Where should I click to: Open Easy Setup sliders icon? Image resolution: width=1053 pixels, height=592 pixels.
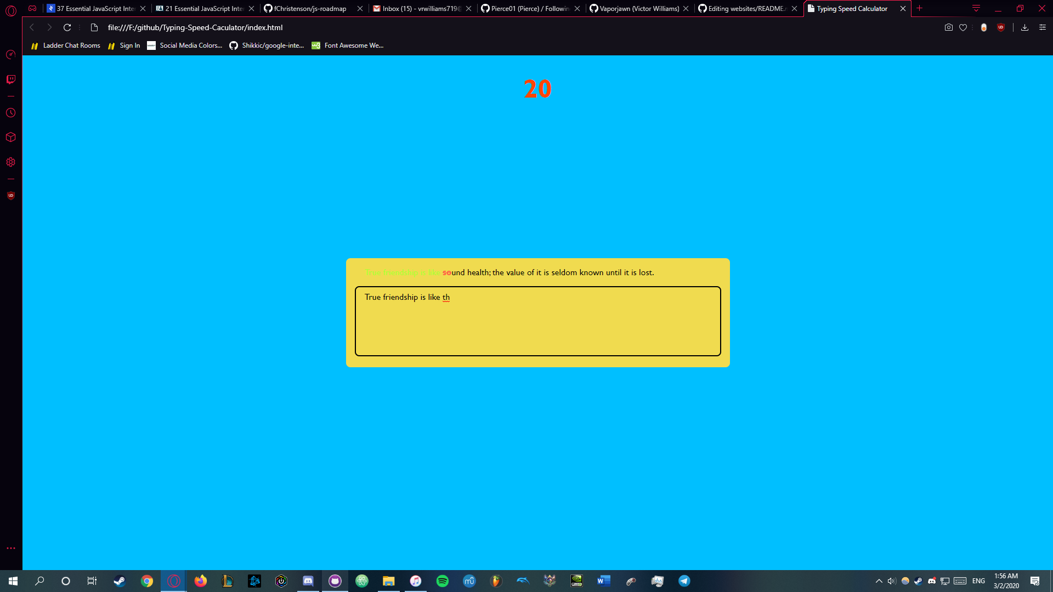(x=1043, y=27)
